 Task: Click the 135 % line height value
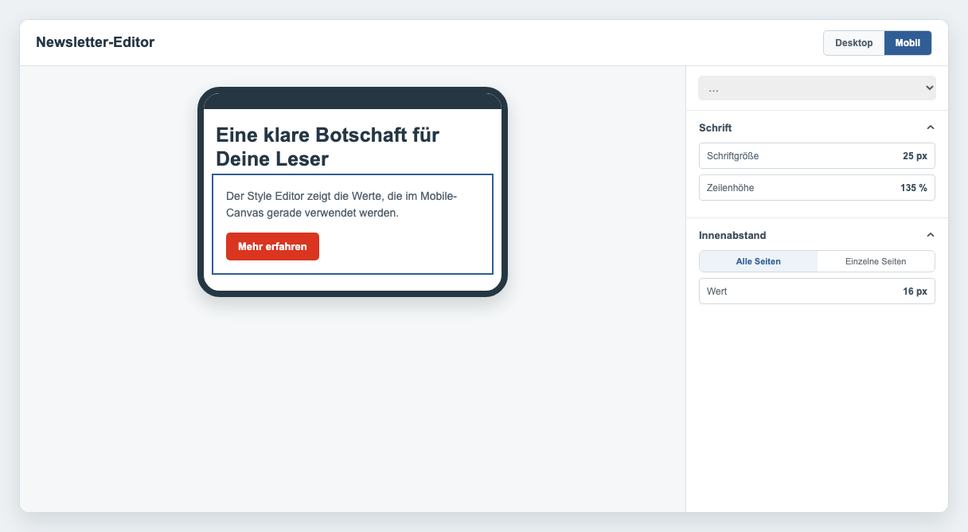[912, 188]
